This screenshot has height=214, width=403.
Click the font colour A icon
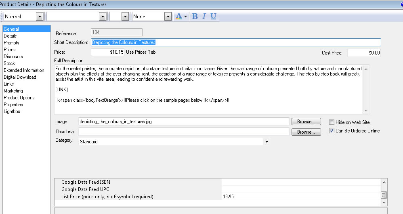coord(178,16)
